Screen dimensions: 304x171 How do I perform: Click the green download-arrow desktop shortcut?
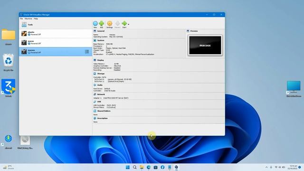click(9, 139)
